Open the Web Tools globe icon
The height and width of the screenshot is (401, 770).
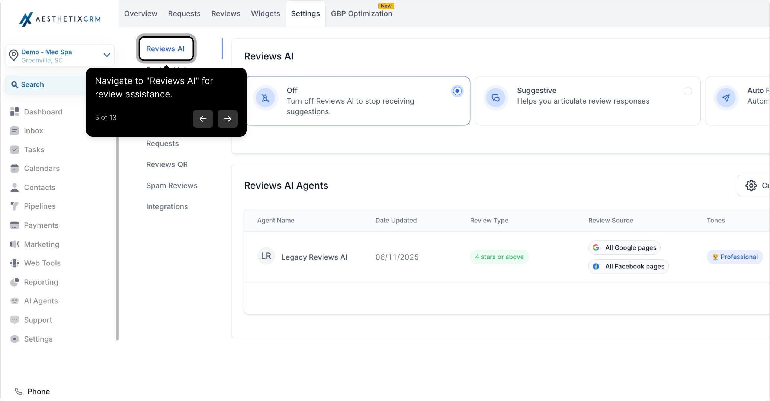[15, 263]
